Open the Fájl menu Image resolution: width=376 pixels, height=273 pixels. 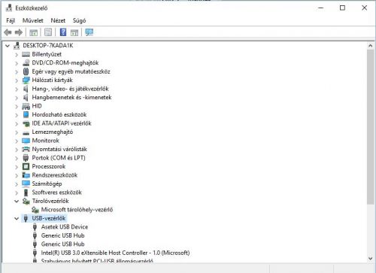(x=11, y=20)
